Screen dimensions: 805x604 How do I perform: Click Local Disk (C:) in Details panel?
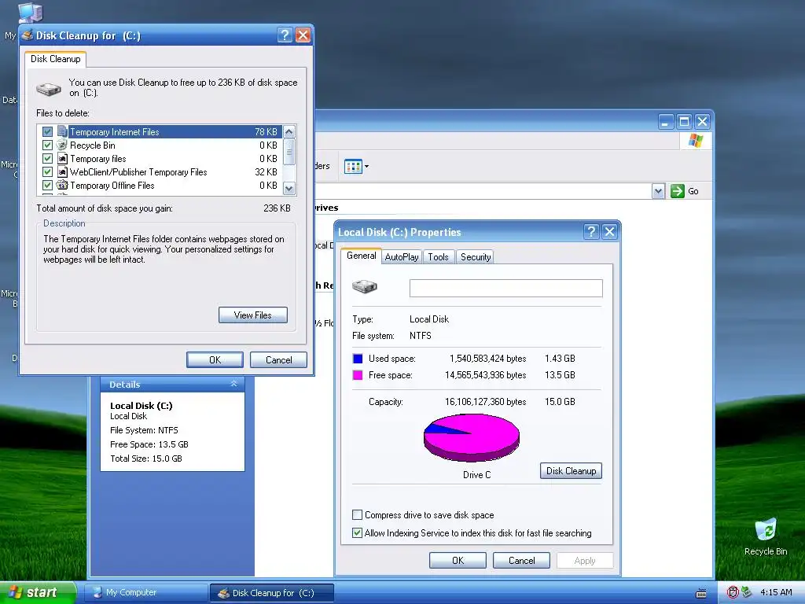pyautogui.click(x=142, y=406)
